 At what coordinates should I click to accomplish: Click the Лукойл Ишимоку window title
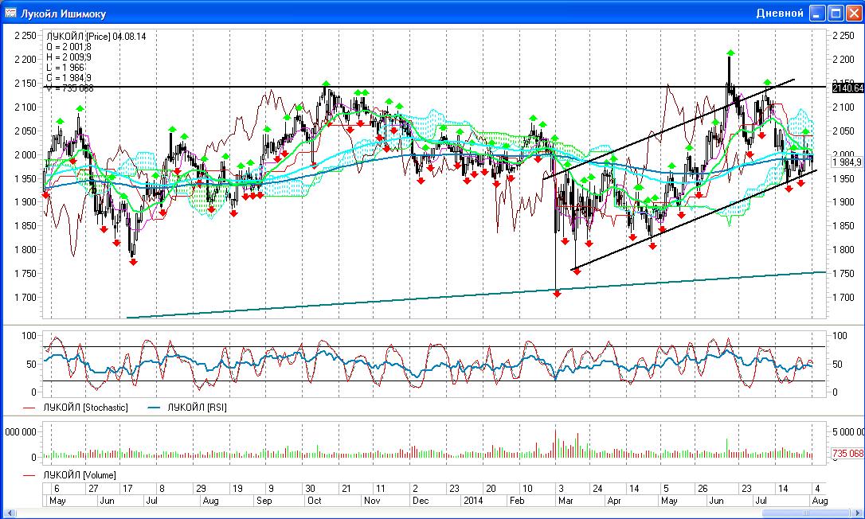pyautogui.click(x=63, y=14)
